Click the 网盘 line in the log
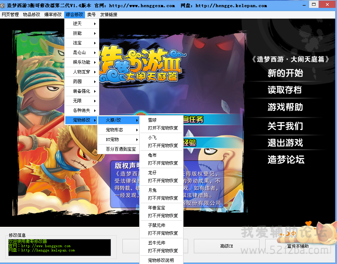Viewport: 337px width, 264px height. click(x=42, y=250)
